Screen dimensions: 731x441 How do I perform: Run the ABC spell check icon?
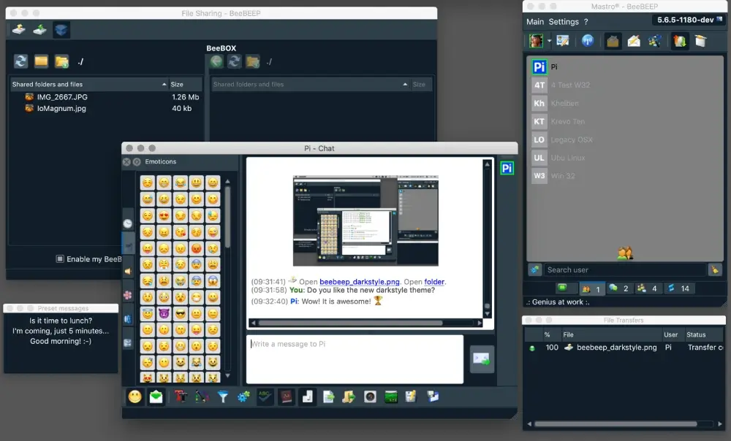[264, 396]
